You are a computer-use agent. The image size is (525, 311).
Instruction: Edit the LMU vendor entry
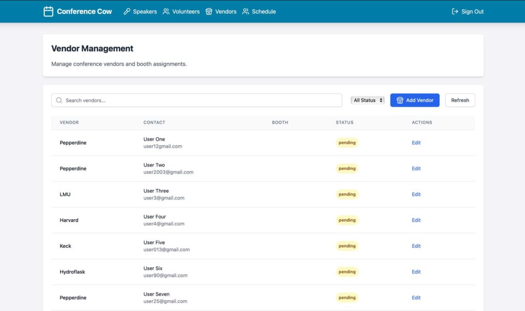click(416, 195)
